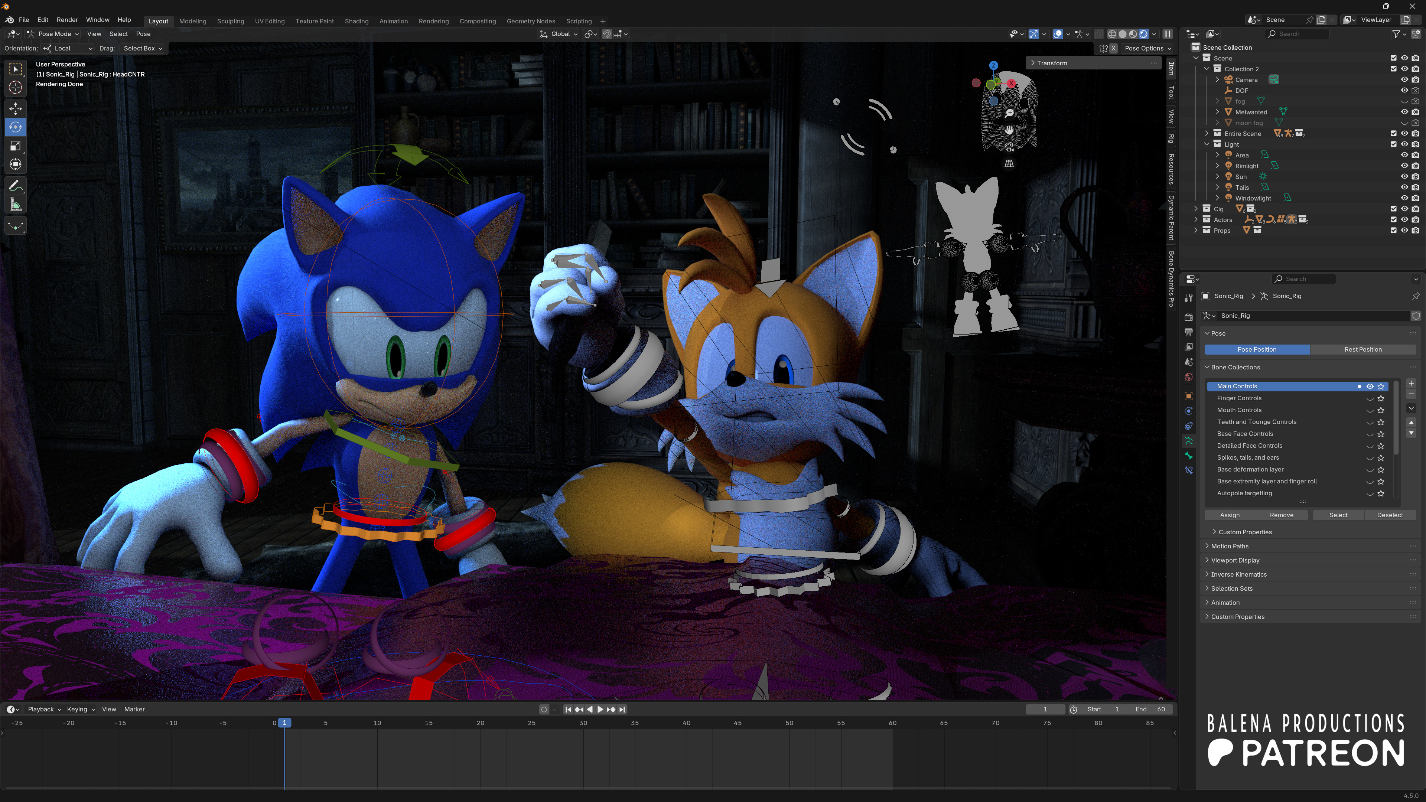Select the combined Transform tool
1426x802 pixels.
pos(16,164)
